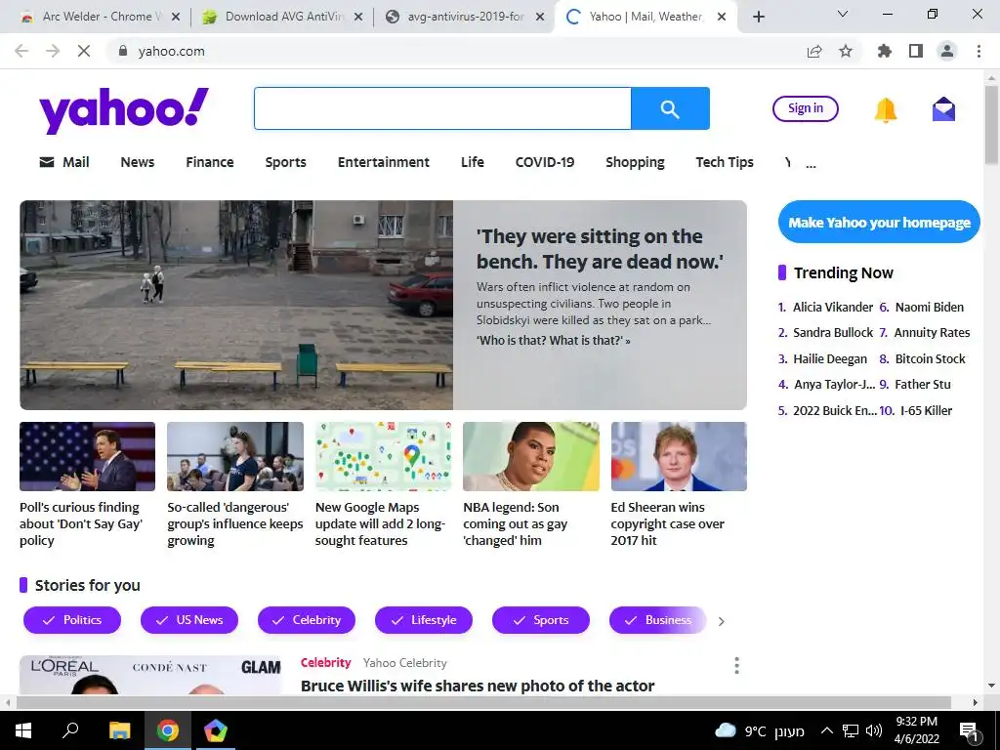Click the scrollbar down arrow
The image size is (1000, 750).
tap(991, 686)
